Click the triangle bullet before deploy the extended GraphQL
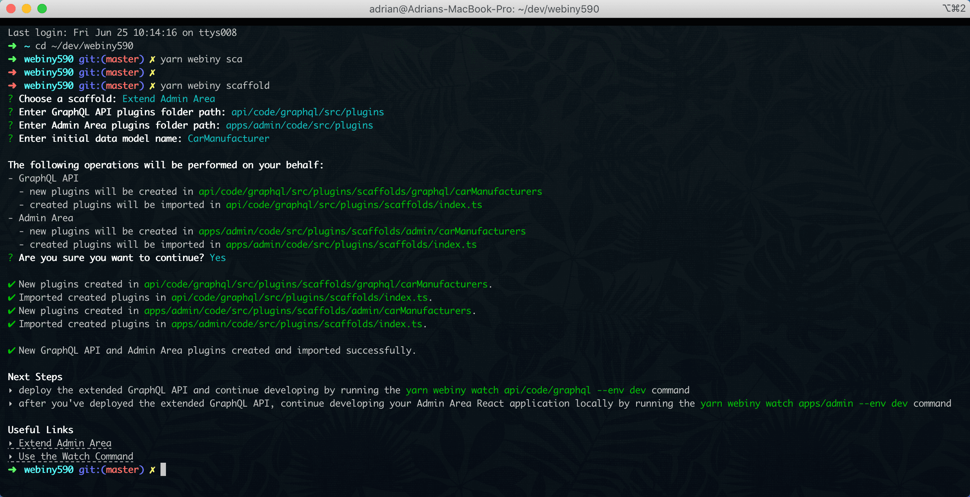This screenshot has height=497, width=970. pos(11,390)
